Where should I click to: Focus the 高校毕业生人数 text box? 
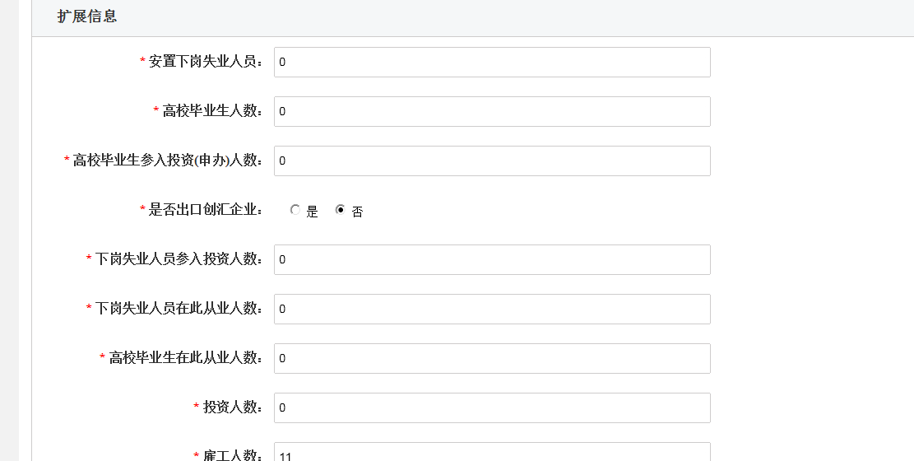point(492,111)
